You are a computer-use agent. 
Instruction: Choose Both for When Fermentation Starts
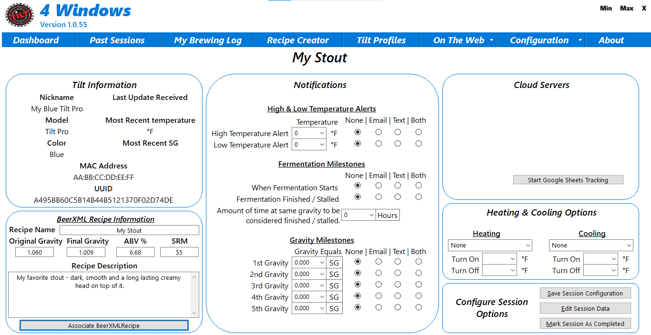[x=418, y=186]
